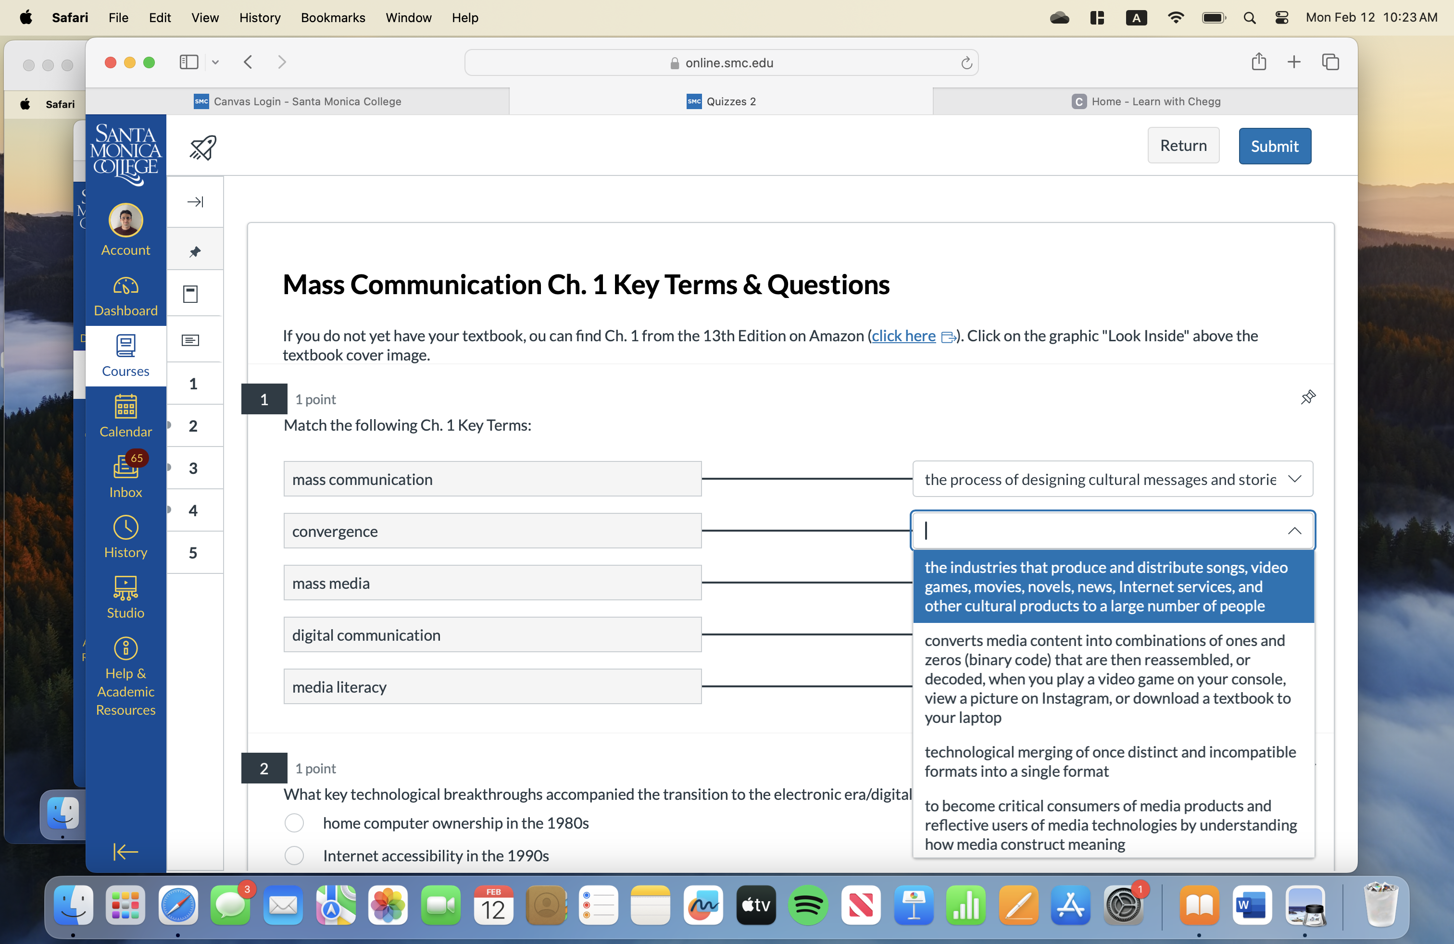1454x944 pixels.
Task: Select home computer ownership in 1980s
Action: pos(294,823)
